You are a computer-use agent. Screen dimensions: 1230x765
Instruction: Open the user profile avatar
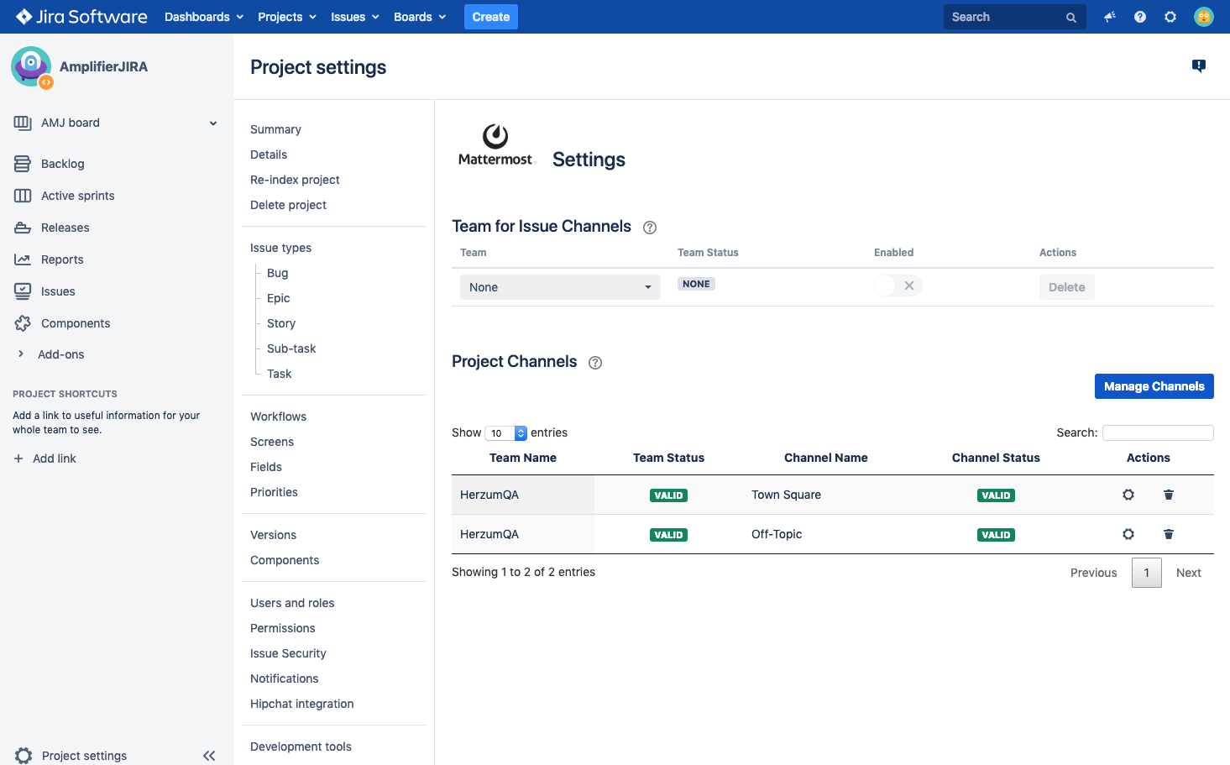pyautogui.click(x=1203, y=17)
